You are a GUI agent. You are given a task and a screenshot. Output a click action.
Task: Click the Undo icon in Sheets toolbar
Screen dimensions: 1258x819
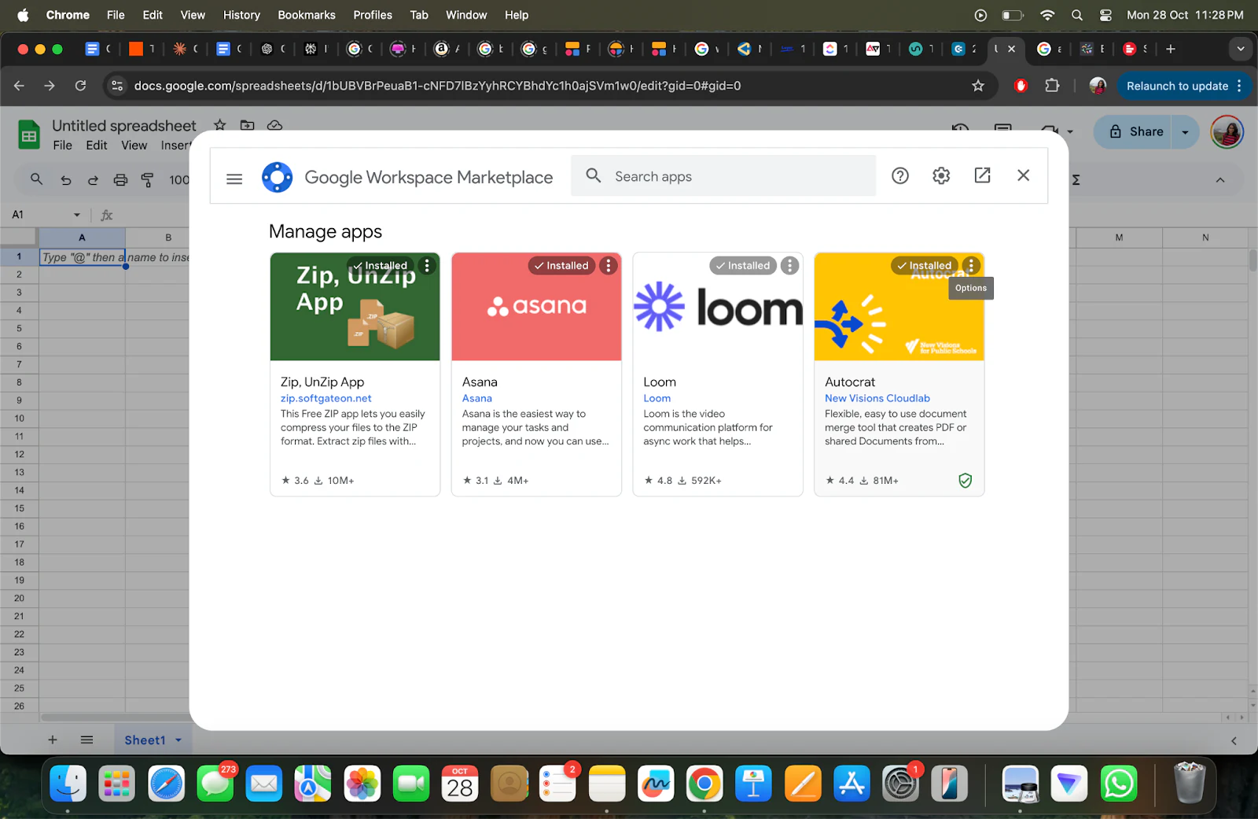(x=66, y=180)
